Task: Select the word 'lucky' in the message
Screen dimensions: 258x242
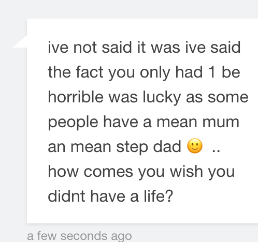Action: coord(162,98)
